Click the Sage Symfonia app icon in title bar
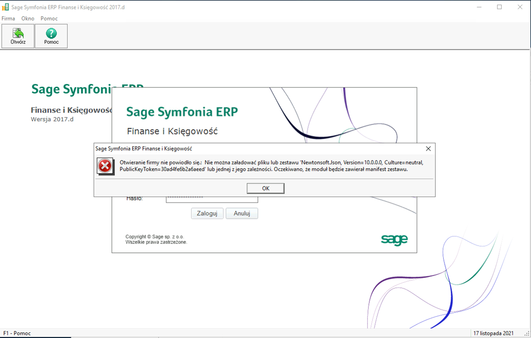 click(x=5, y=7)
